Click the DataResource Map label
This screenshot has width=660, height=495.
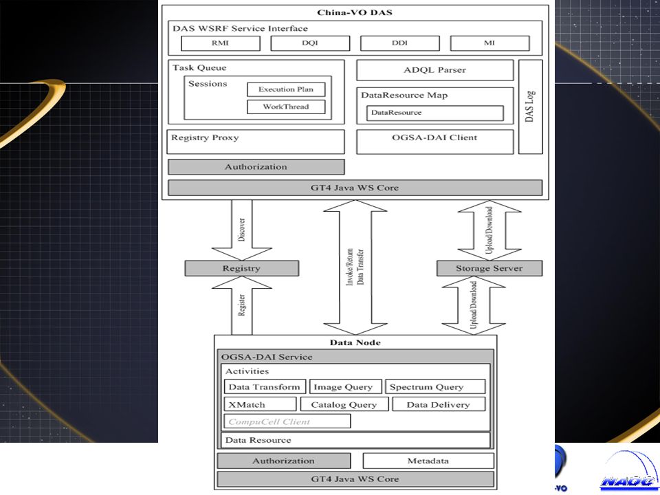click(x=404, y=95)
